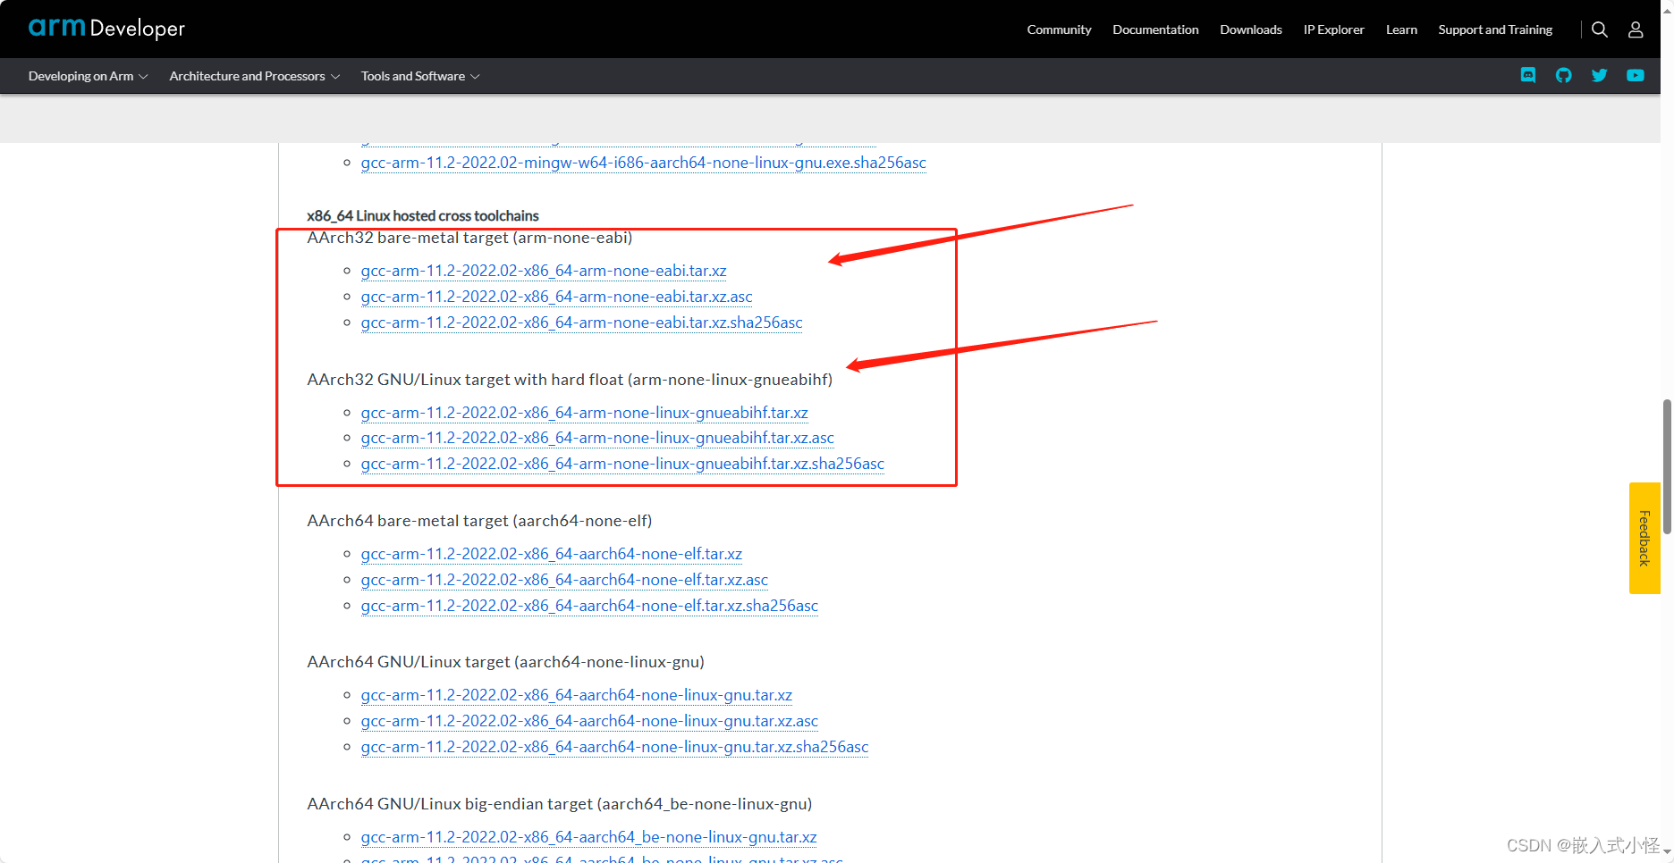Select 'AArch32 GNU/Linux target with hard float' text
The width and height of the screenshot is (1674, 863).
click(465, 380)
